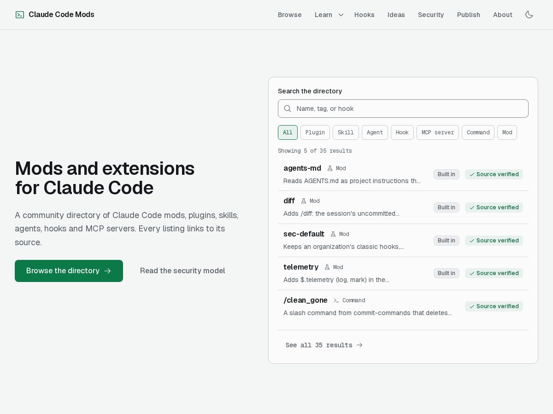Go to the Ideas page

pyautogui.click(x=396, y=15)
